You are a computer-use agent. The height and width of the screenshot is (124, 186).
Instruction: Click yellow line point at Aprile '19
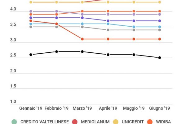point(108,2)
